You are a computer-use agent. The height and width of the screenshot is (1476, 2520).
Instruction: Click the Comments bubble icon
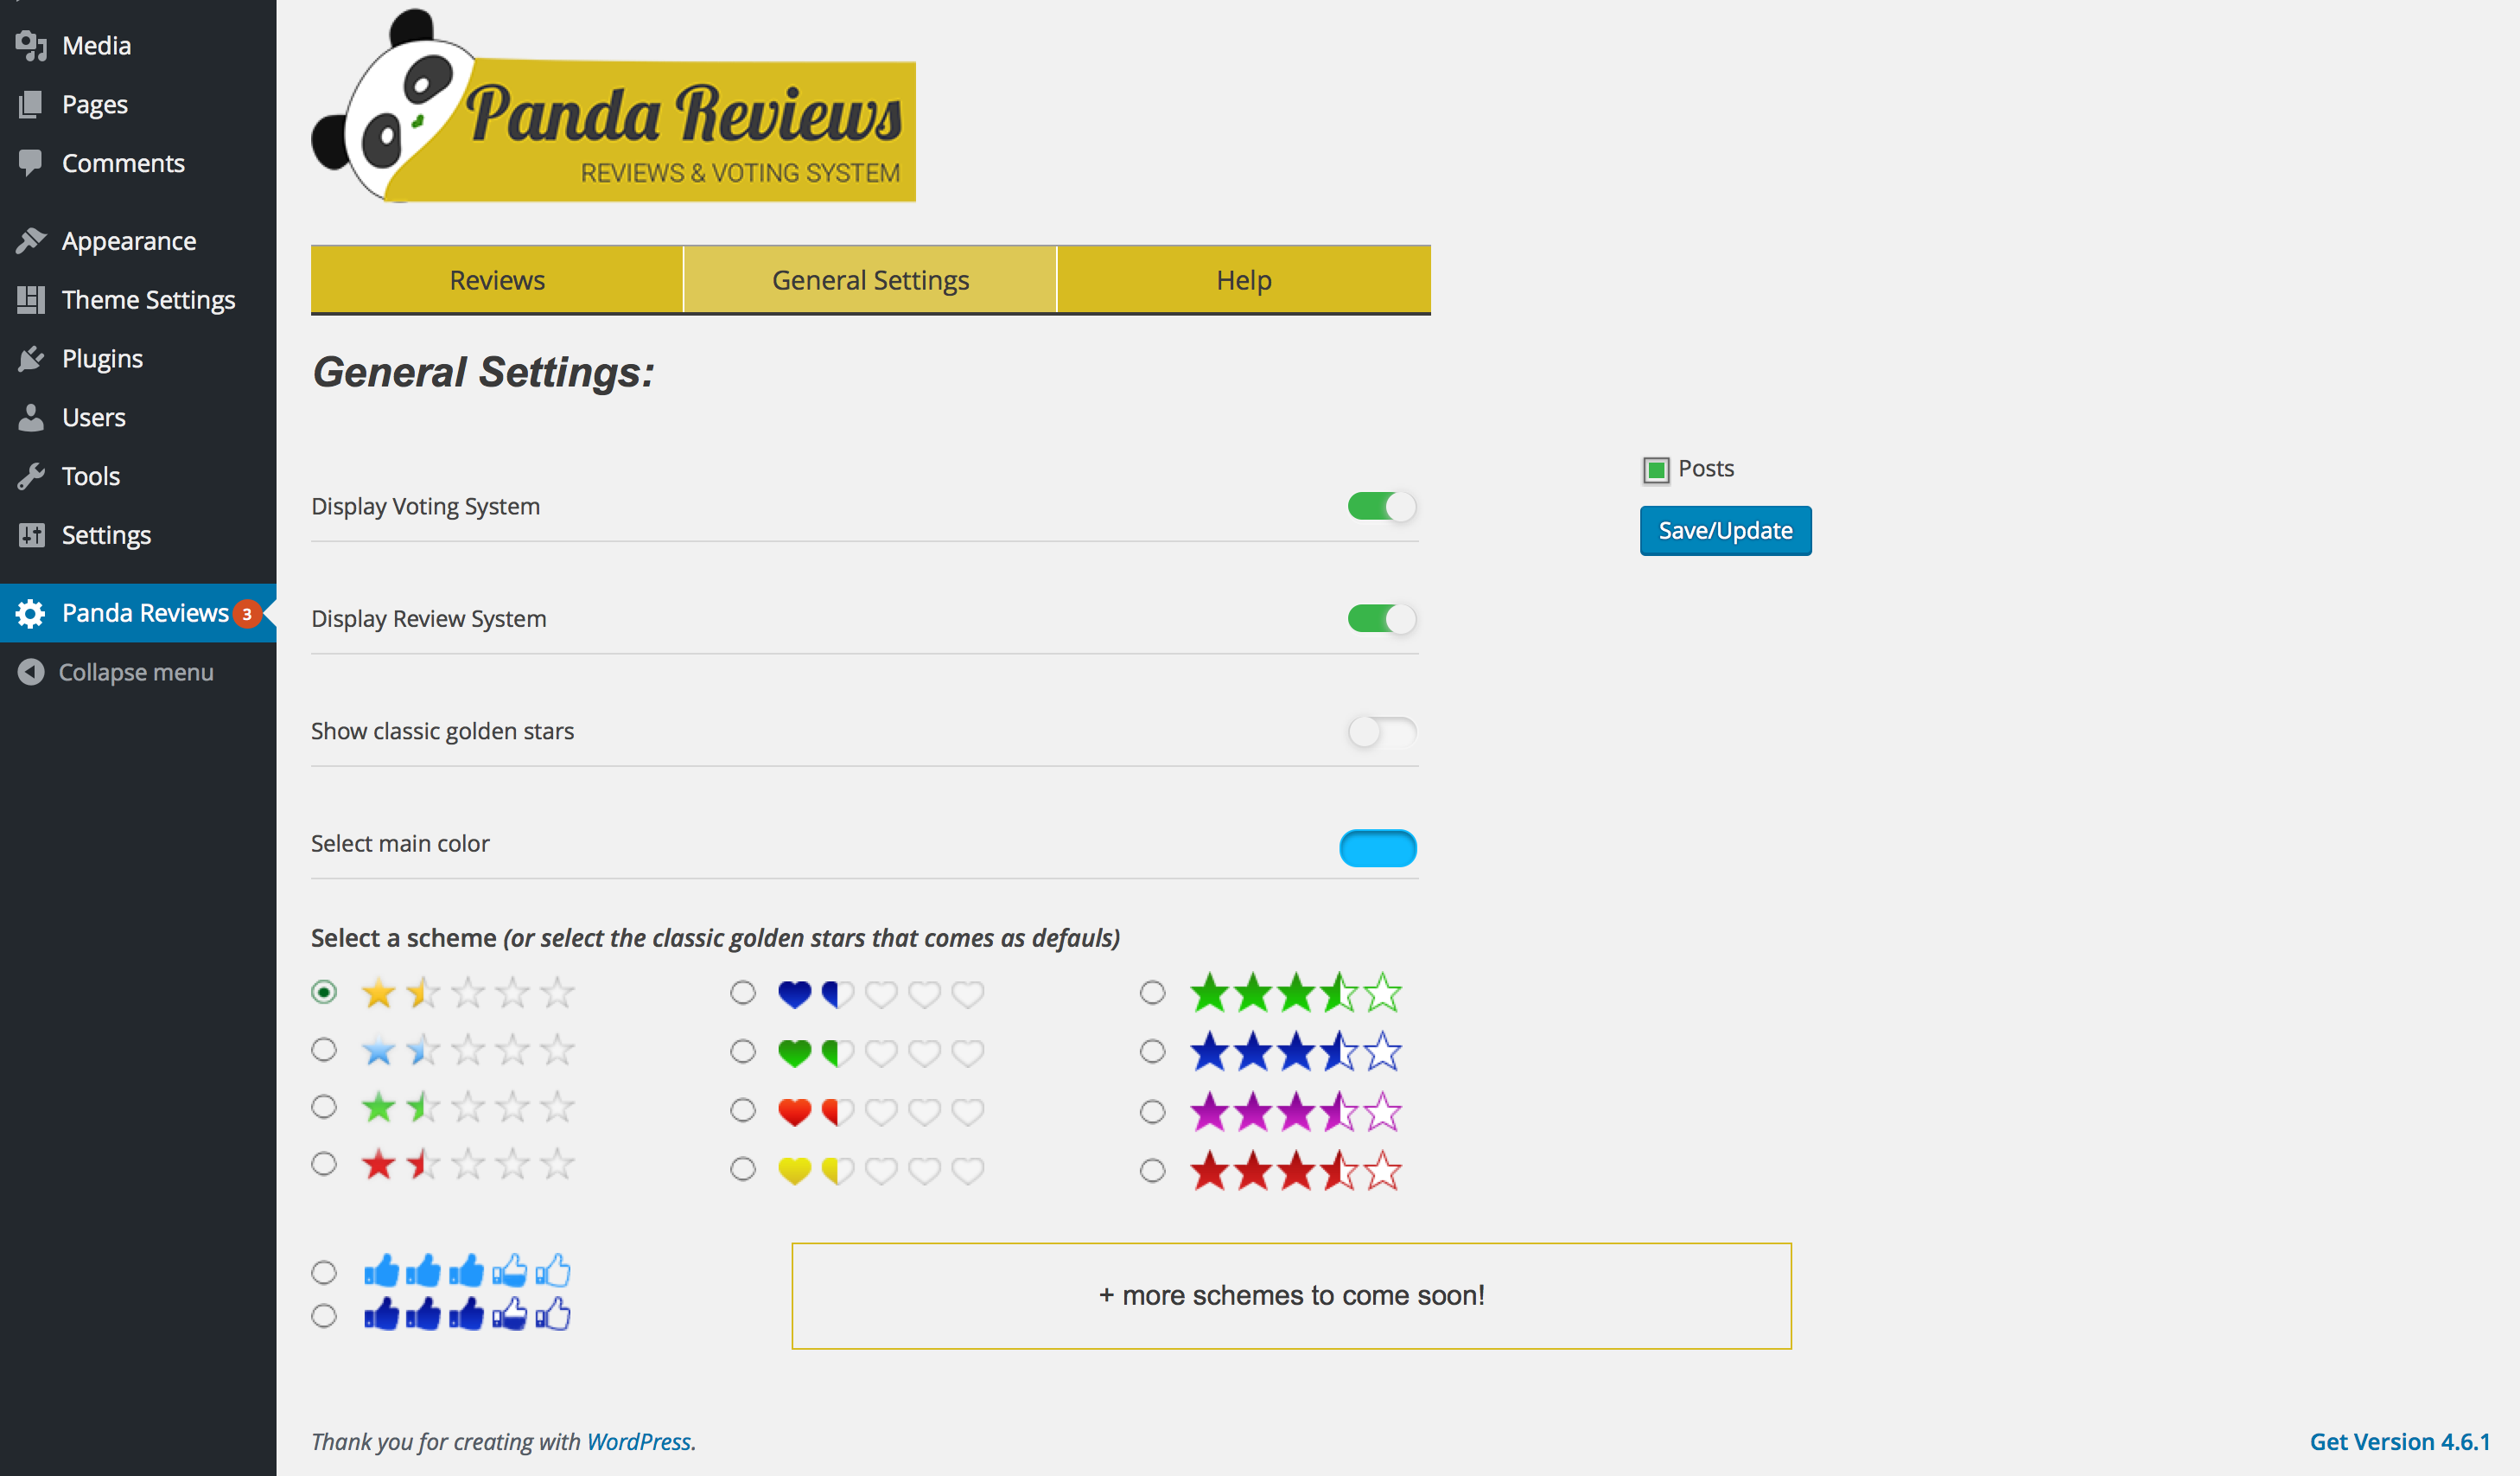pyautogui.click(x=31, y=162)
